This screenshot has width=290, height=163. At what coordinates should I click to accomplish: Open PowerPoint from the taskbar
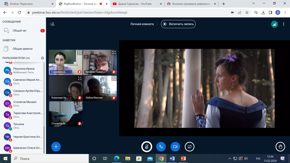pyautogui.click(x=183, y=158)
